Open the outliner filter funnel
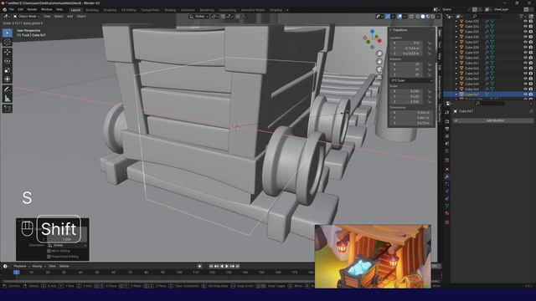Image resolution: width=536 pixels, height=301 pixels. point(522,16)
